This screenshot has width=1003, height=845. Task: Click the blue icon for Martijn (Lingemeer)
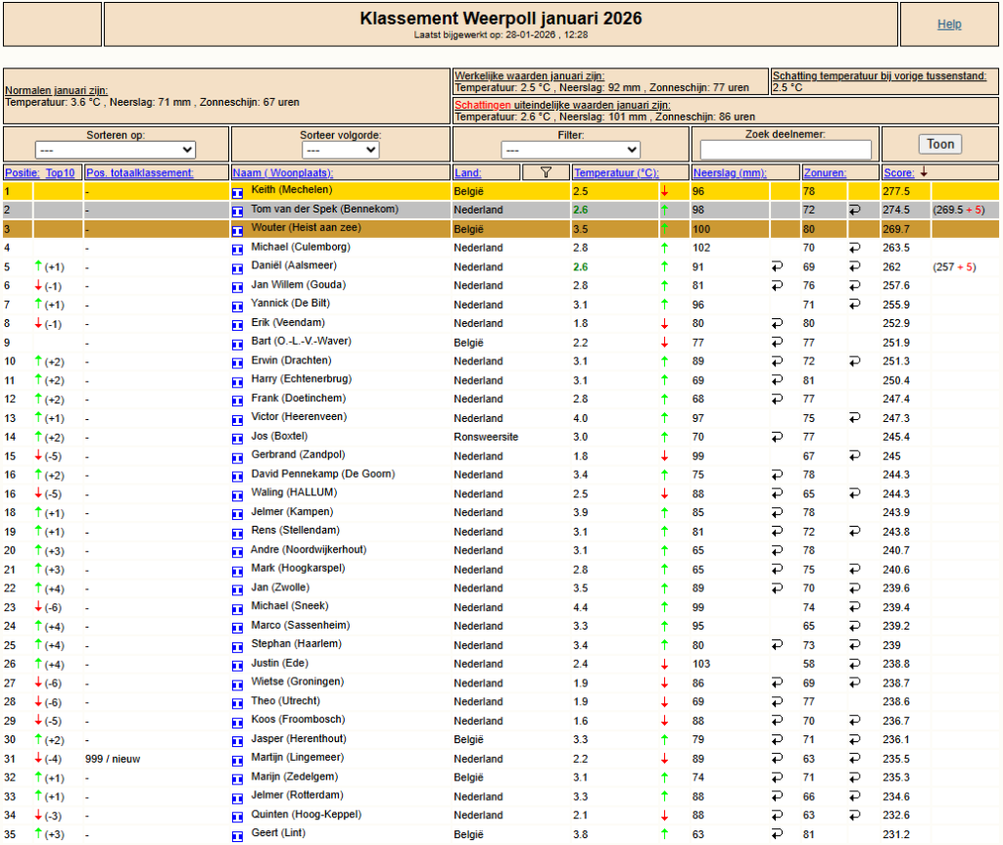[237, 761]
